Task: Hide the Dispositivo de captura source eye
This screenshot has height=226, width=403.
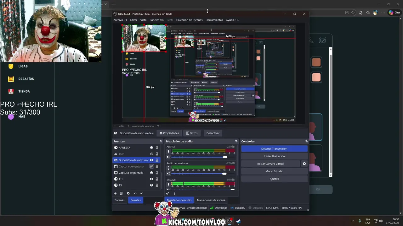Action: click(x=151, y=160)
